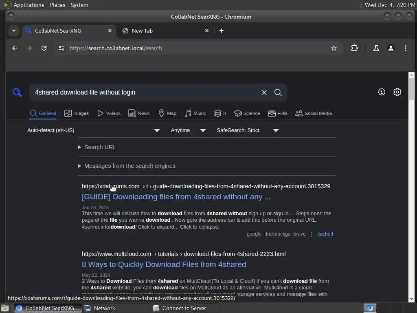Switch to the Files category
417x313 pixels.
(x=278, y=113)
